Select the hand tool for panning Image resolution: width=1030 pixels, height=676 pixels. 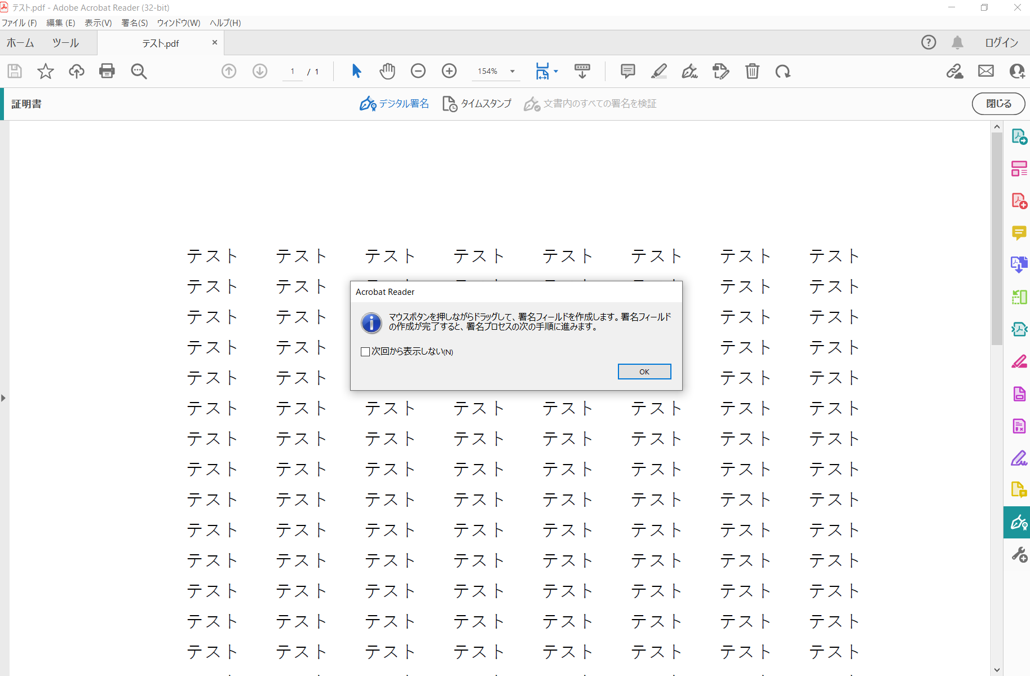pos(387,71)
